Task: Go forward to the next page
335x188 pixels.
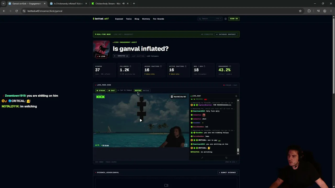Action: (10, 11)
